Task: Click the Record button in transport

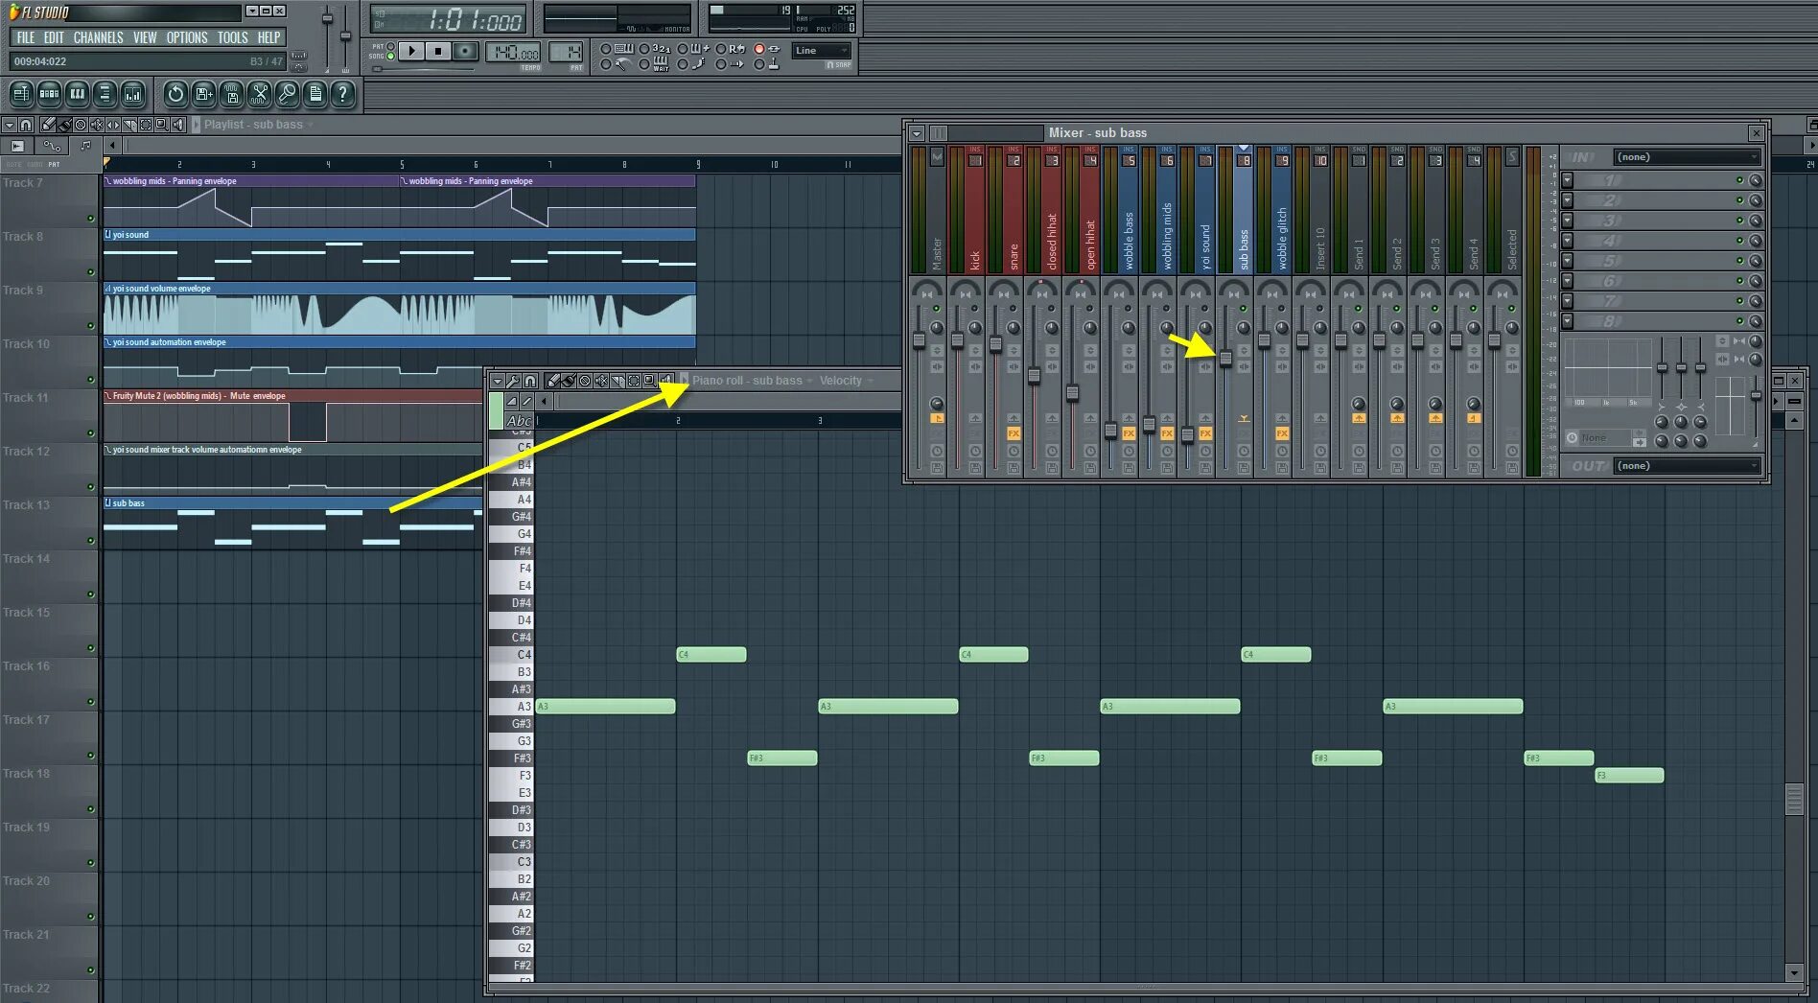Action: tap(465, 51)
